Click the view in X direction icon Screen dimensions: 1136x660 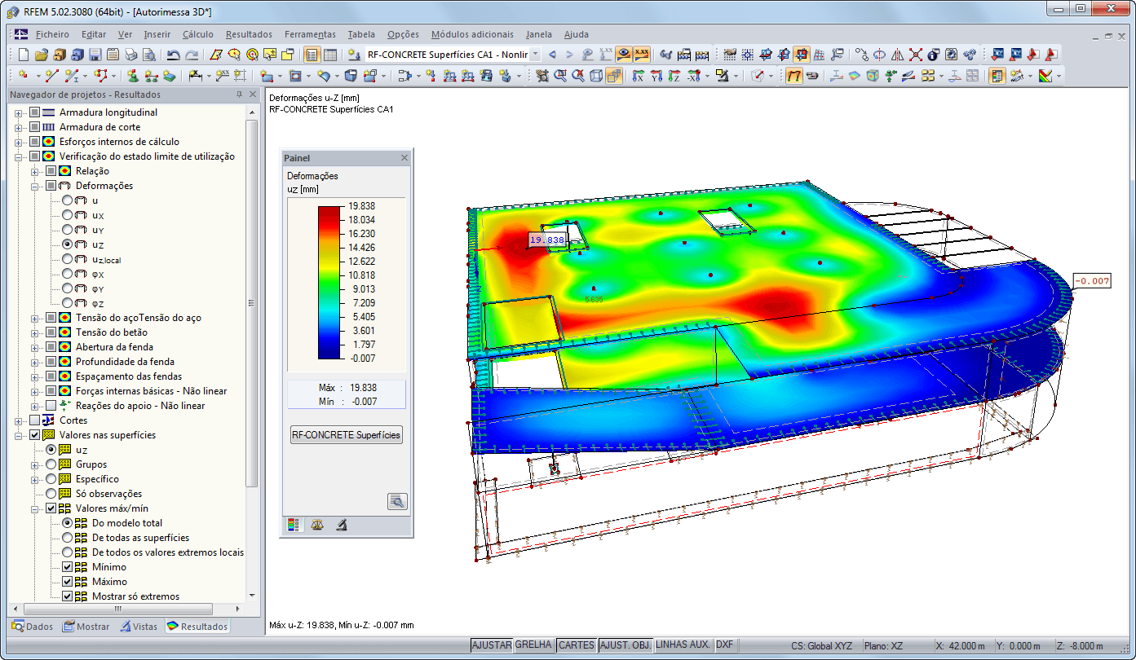[x=638, y=76]
